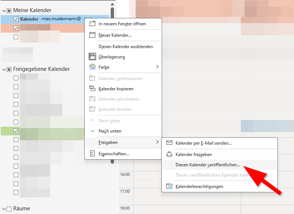Select the Überlagerung overlay icon
This screenshot has height=214, width=294.
92,57
